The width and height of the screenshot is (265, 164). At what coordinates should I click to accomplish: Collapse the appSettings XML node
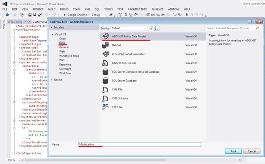[14, 37]
